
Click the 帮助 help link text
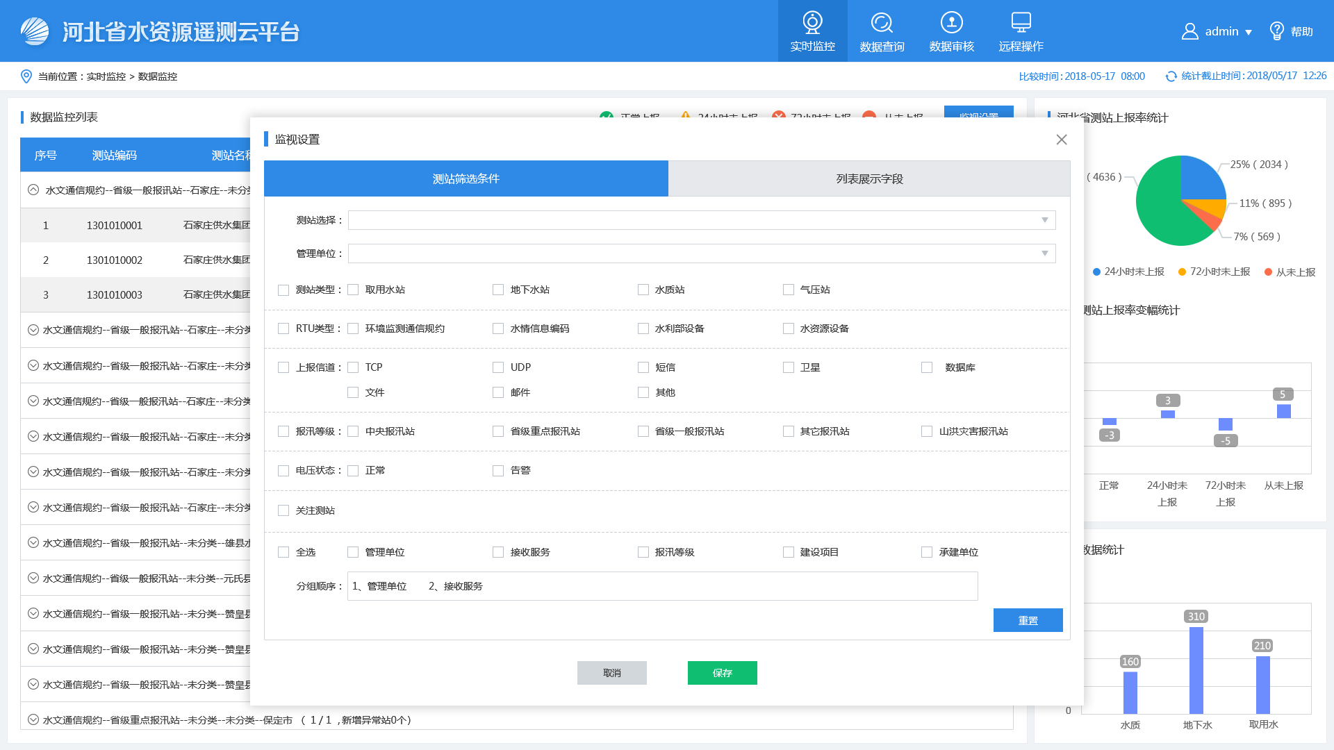pyautogui.click(x=1302, y=32)
